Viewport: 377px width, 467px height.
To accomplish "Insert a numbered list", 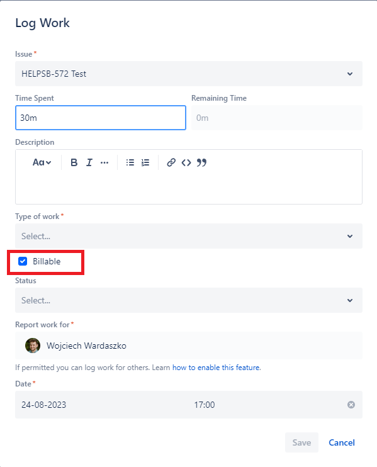I will tap(145, 162).
